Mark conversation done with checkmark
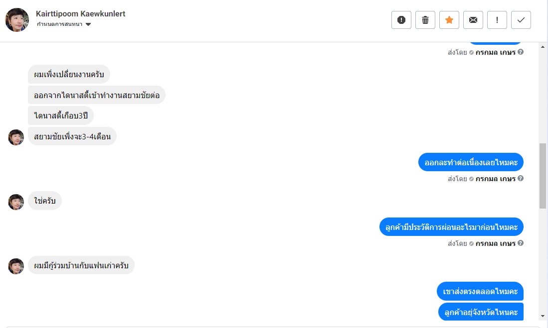 pyautogui.click(x=521, y=20)
